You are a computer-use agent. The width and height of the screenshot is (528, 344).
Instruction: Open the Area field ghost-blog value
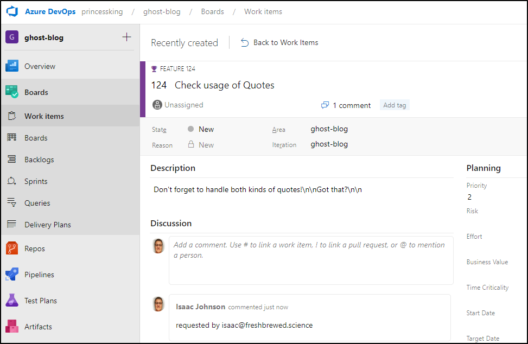[x=329, y=129]
